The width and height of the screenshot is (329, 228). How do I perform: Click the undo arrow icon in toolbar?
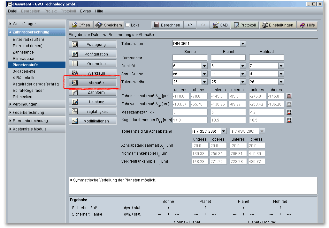189,25
